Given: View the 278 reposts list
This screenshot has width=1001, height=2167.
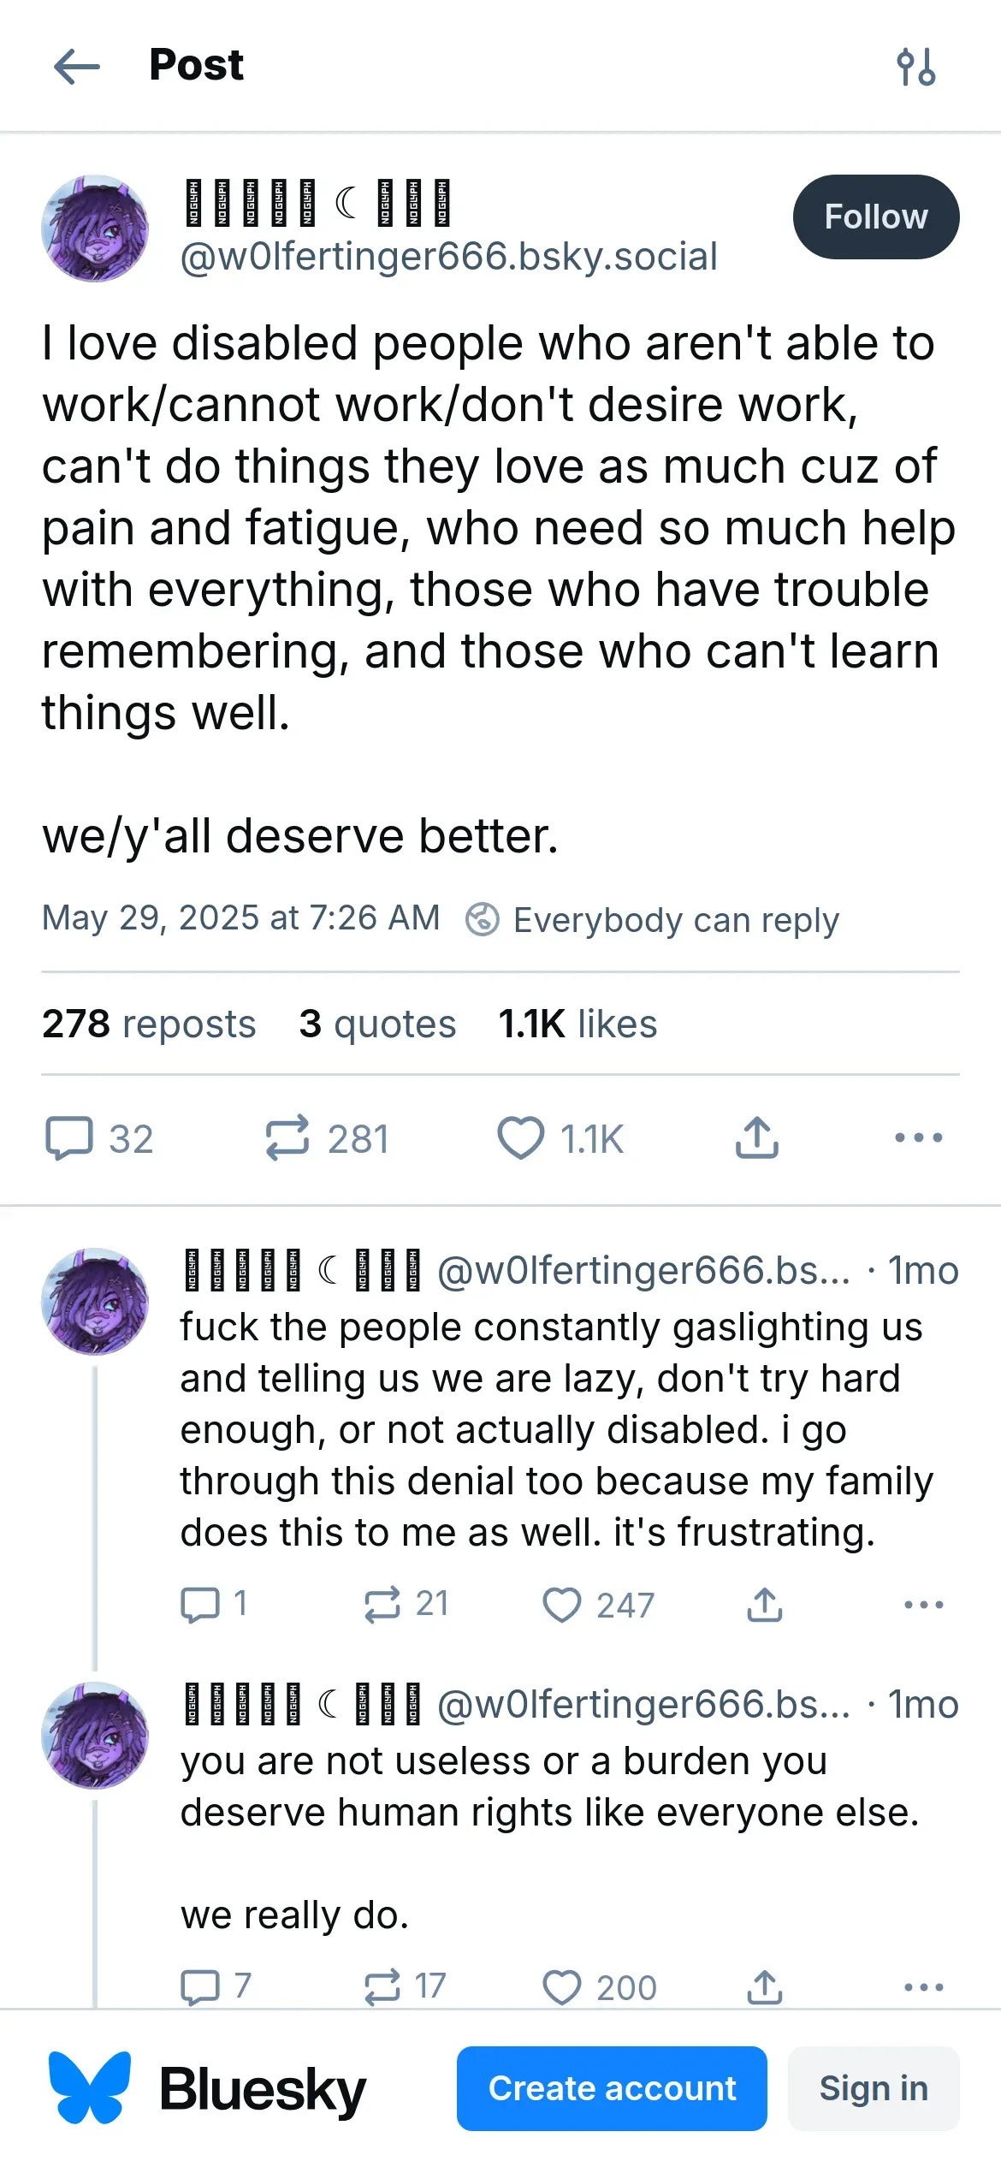Looking at the screenshot, I should coord(149,1024).
